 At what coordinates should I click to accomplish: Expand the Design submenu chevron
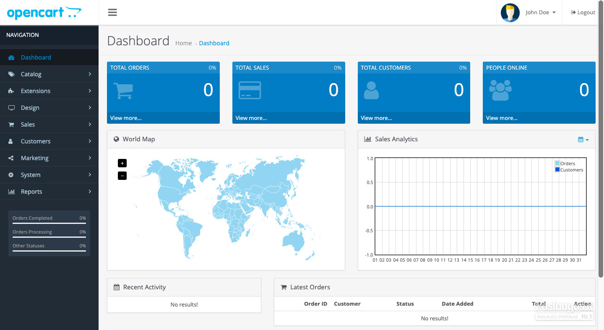pyautogui.click(x=90, y=108)
